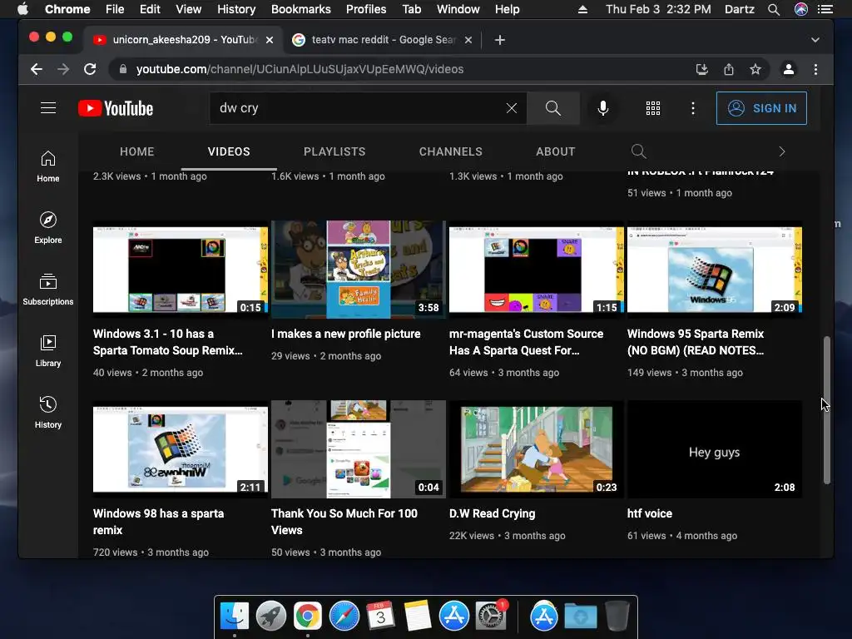Open History in the sidebar
This screenshot has width=852, height=639.
click(x=47, y=413)
